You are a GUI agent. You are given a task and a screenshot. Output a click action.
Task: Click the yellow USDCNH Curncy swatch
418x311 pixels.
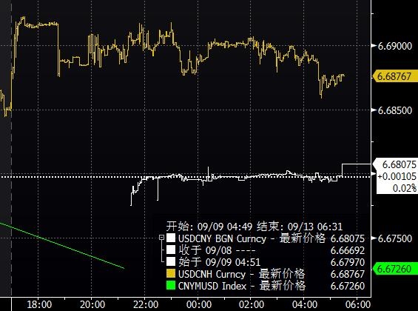171,274
